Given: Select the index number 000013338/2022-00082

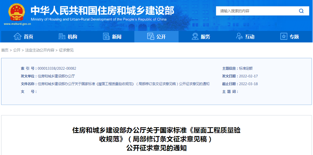Looking at the screenshot, I should coord(57,69).
